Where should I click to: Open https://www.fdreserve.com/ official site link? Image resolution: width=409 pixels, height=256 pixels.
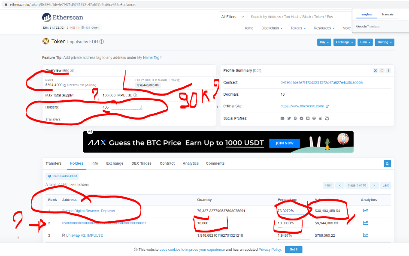pos(302,106)
